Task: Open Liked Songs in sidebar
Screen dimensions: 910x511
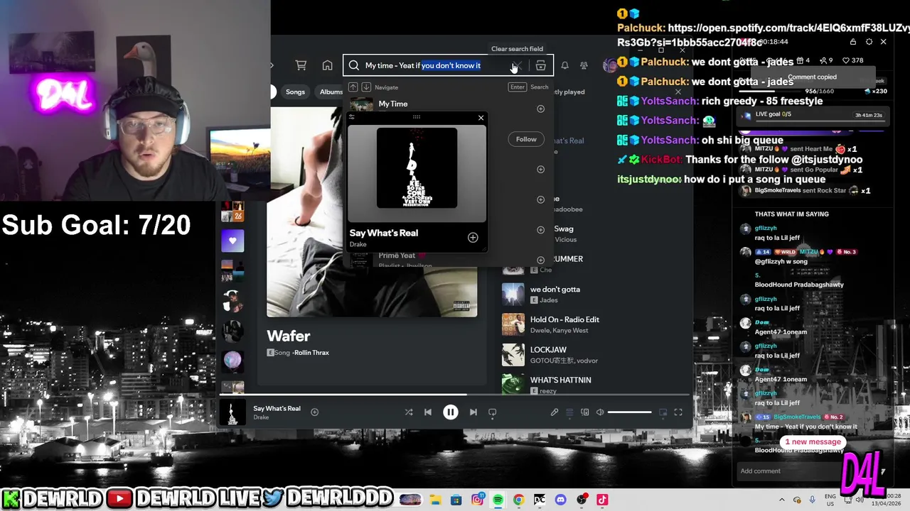Action: (x=232, y=241)
